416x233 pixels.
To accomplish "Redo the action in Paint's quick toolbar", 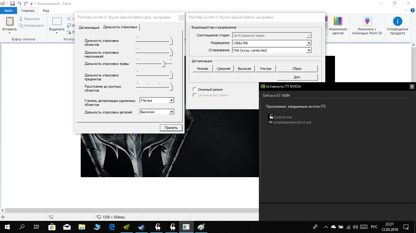I will click(x=26, y=4).
